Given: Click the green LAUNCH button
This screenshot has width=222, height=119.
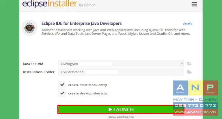Looking at the screenshot, I should tap(121, 109).
